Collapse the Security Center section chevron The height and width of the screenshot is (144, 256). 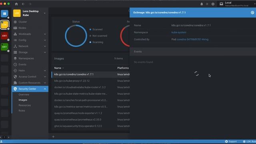tap(45, 89)
